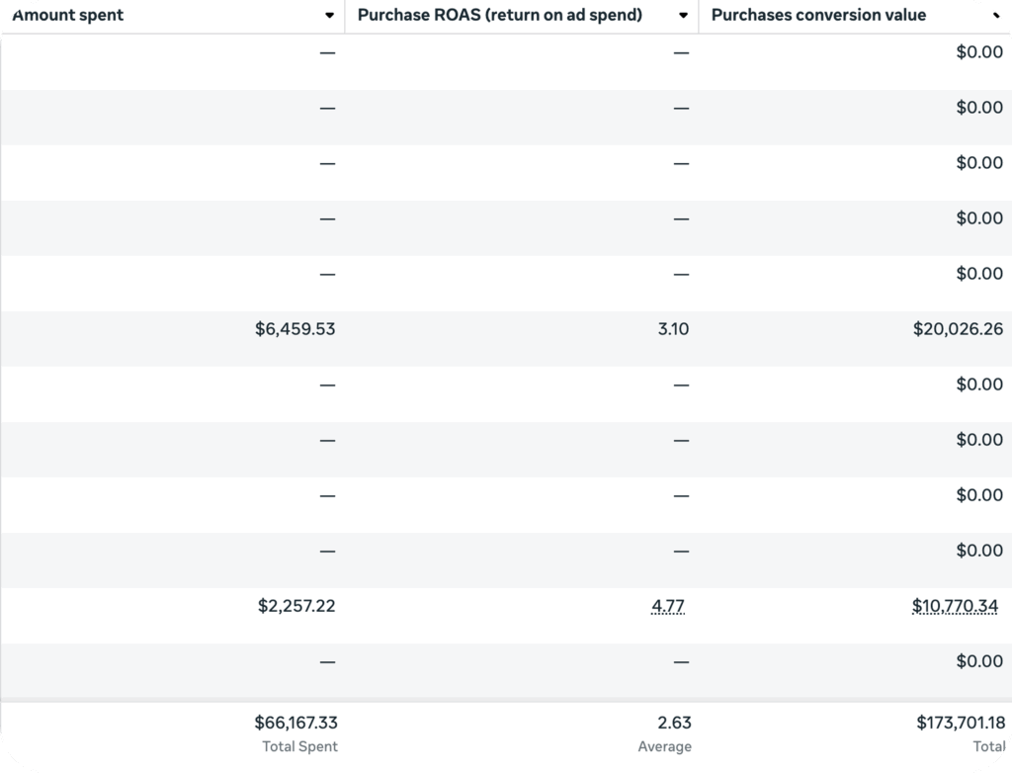The height and width of the screenshot is (773, 1012).
Task: Click the Average label under ROAS
Action: tap(664, 747)
